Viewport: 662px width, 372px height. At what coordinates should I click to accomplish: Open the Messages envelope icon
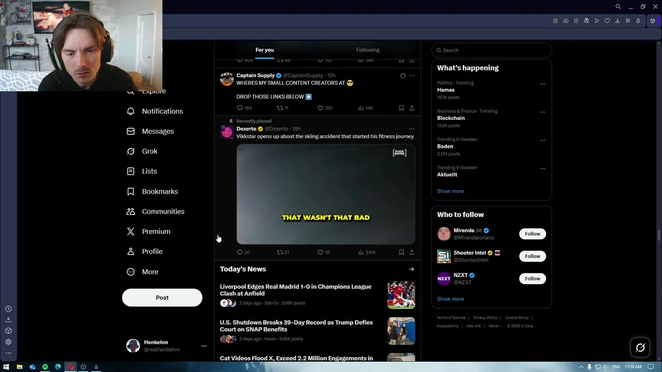pos(131,131)
